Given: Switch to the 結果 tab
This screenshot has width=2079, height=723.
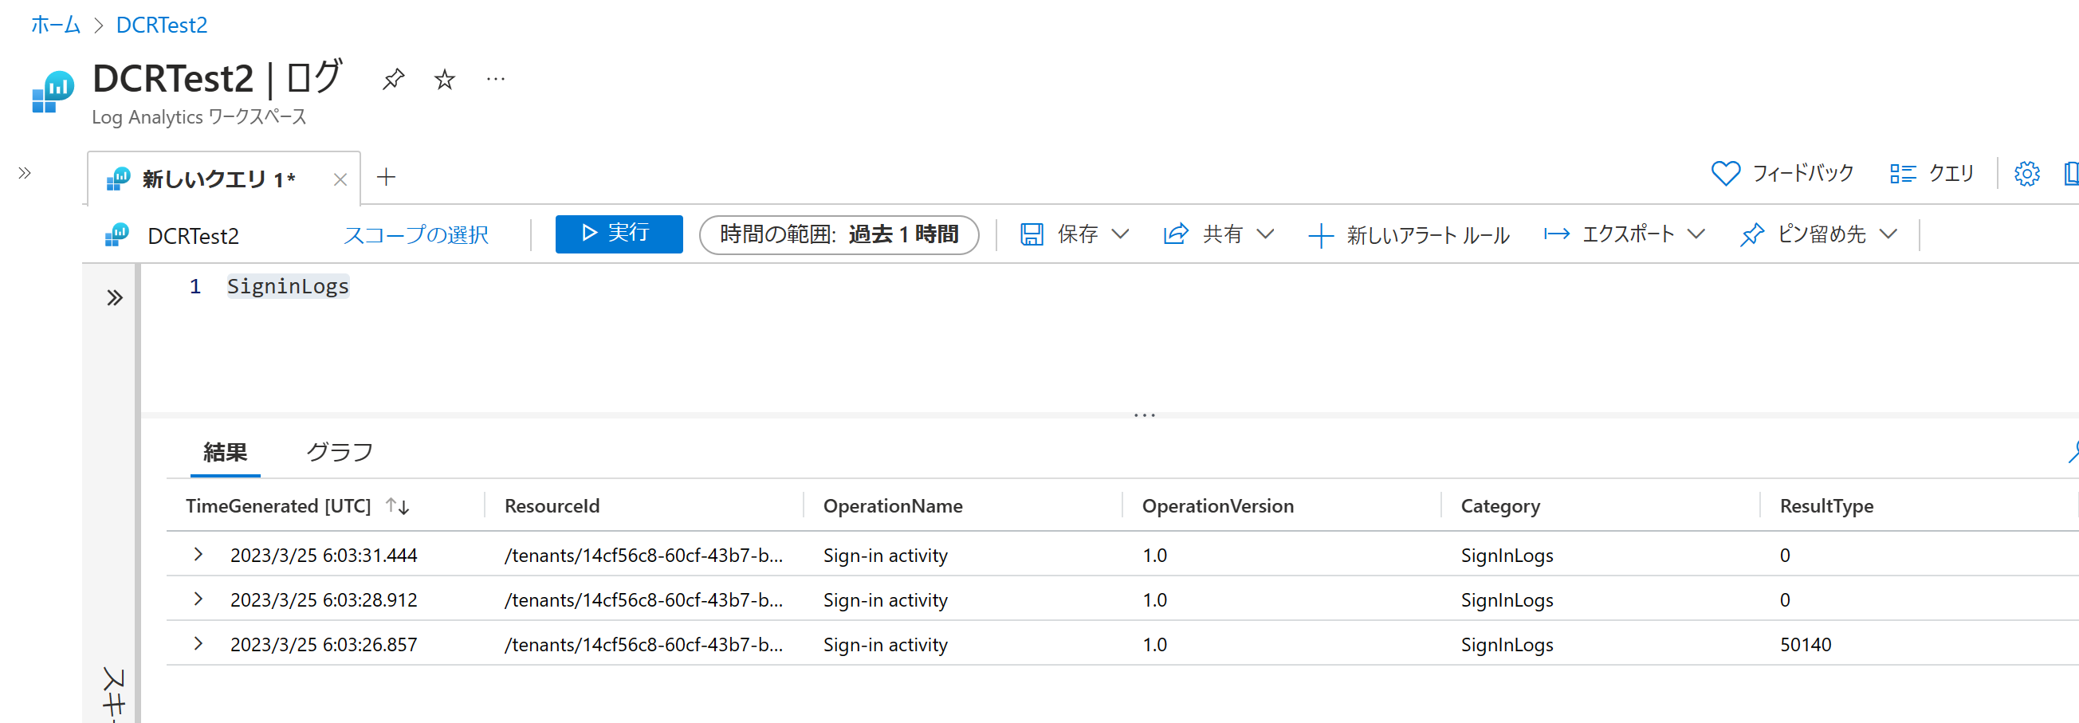Looking at the screenshot, I should [225, 452].
